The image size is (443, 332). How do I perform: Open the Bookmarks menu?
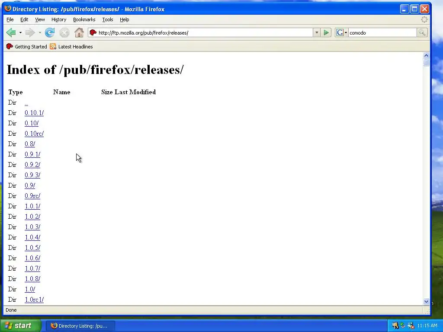point(84,19)
